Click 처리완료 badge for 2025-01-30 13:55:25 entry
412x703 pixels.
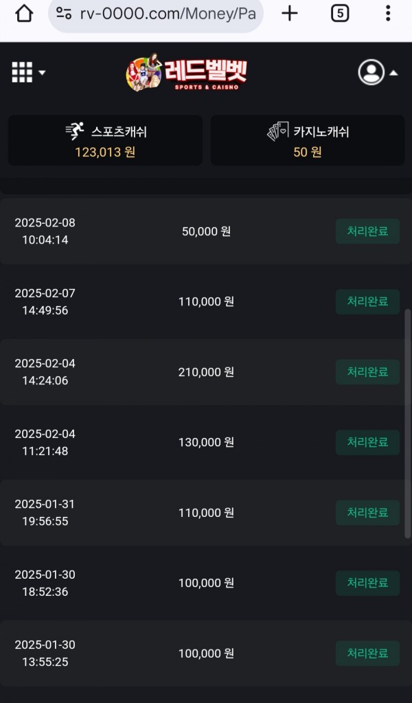tap(367, 654)
